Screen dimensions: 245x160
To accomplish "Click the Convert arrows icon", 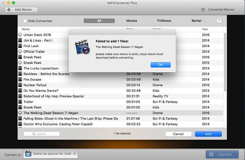I will [x=211, y=154].
